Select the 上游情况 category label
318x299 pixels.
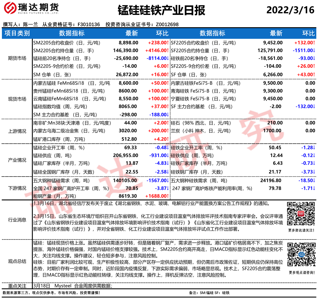17,131
